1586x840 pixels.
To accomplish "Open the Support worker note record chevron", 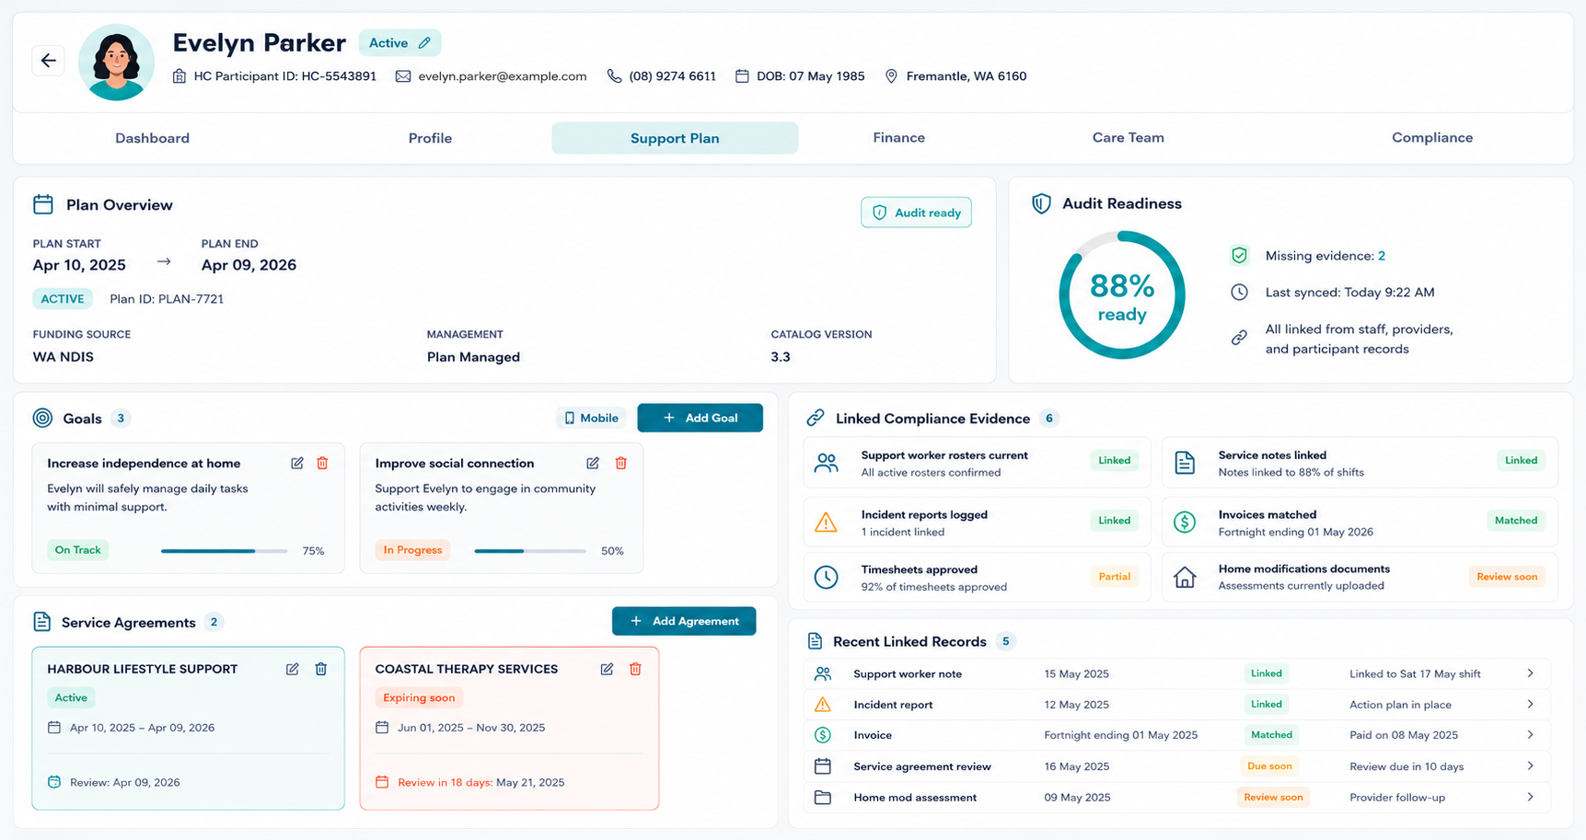I will 1530,673.
